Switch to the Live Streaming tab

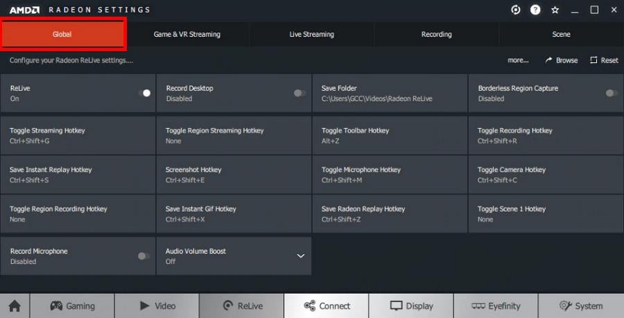311,34
